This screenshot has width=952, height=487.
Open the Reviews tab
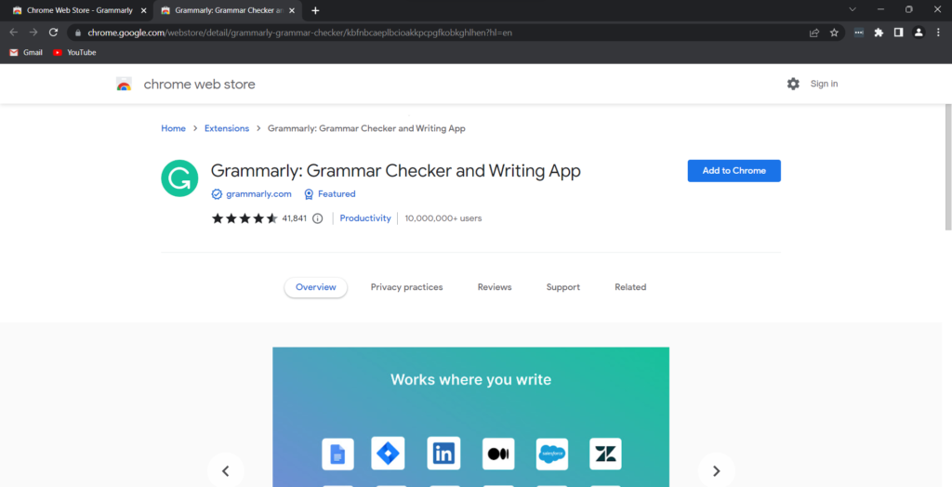click(495, 287)
